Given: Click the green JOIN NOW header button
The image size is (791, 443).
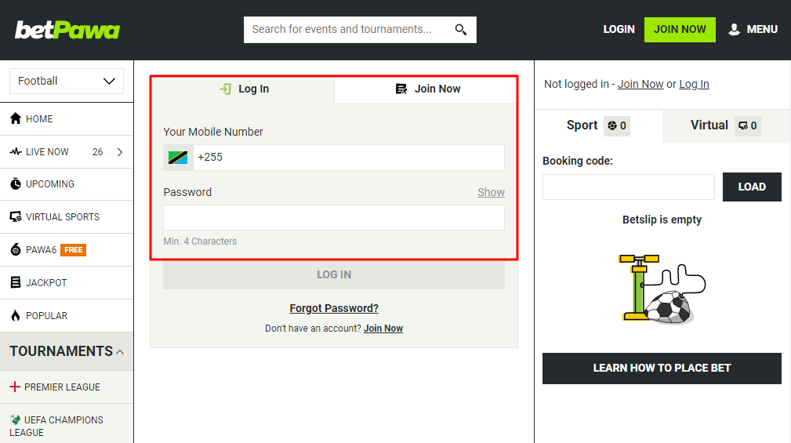Looking at the screenshot, I should tap(680, 29).
